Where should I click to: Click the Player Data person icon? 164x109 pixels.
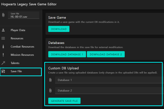pyautogui.click(x=3, y=30)
